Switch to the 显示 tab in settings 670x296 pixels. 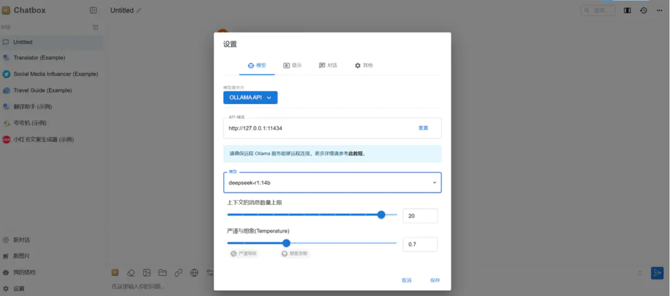tap(293, 65)
